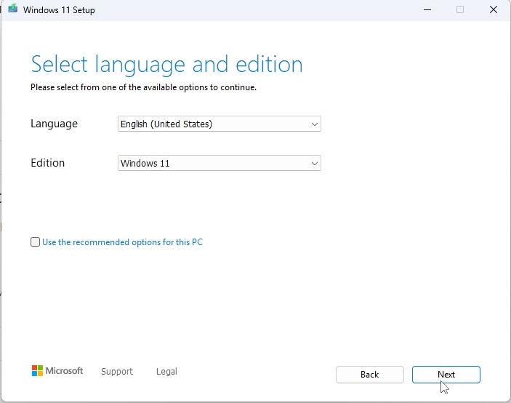Image resolution: width=511 pixels, height=403 pixels.
Task: Click the 'Language' field label
Action: (54, 124)
